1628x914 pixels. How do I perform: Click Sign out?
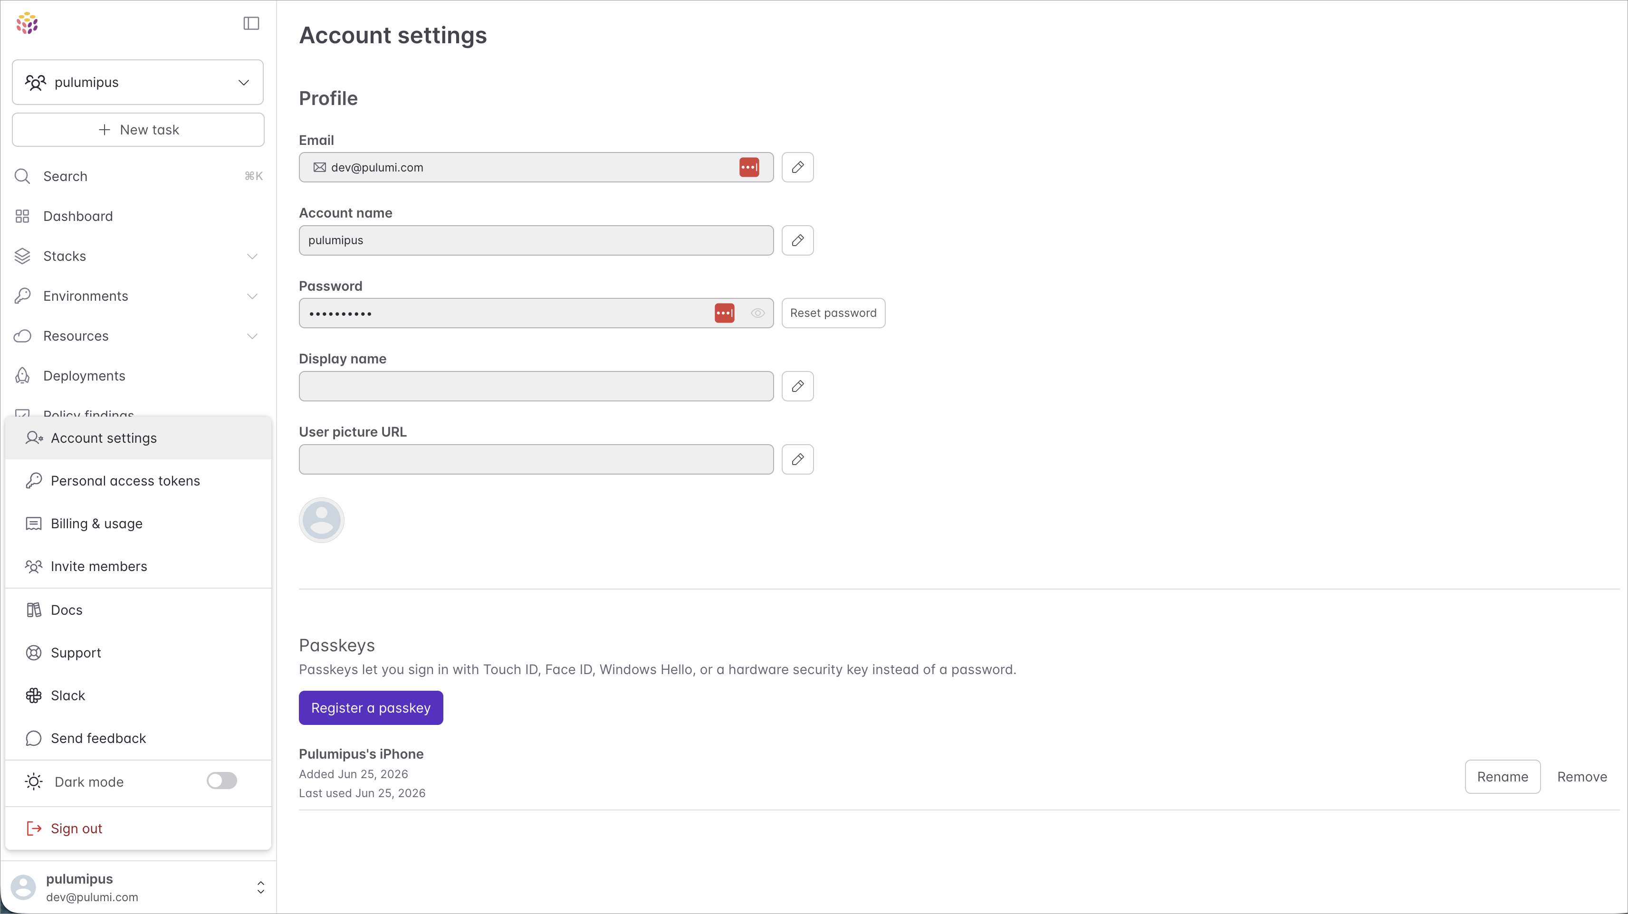coord(138,828)
